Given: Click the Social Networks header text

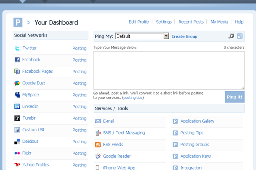Looking at the screenshot, I should click(31, 35).
